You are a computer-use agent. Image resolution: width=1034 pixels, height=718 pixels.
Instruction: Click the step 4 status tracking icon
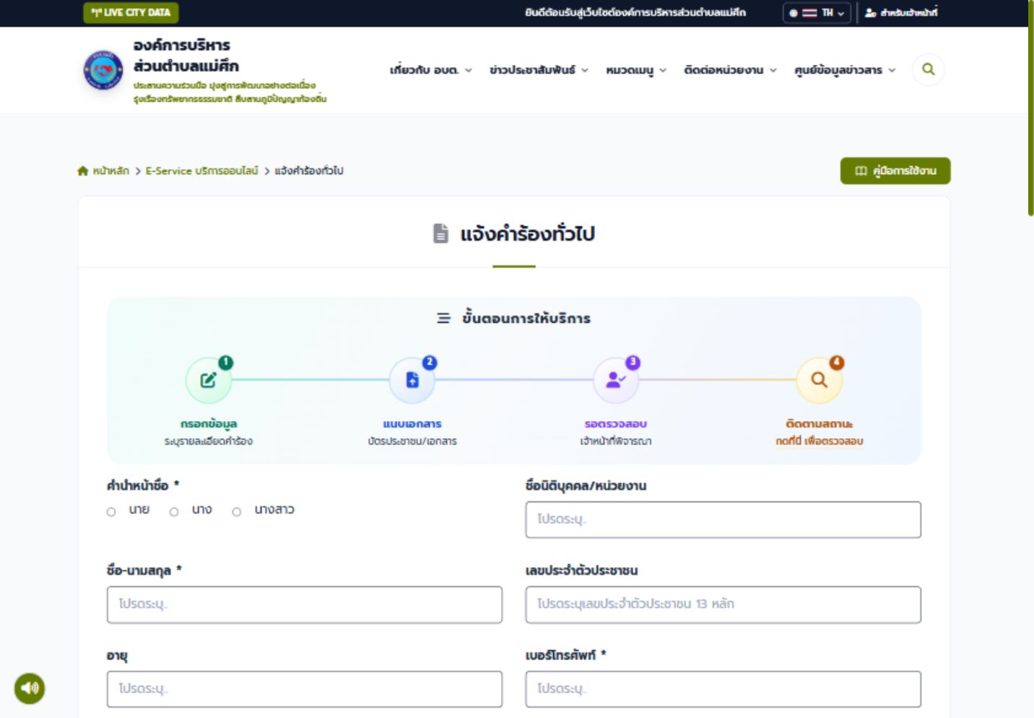click(819, 380)
